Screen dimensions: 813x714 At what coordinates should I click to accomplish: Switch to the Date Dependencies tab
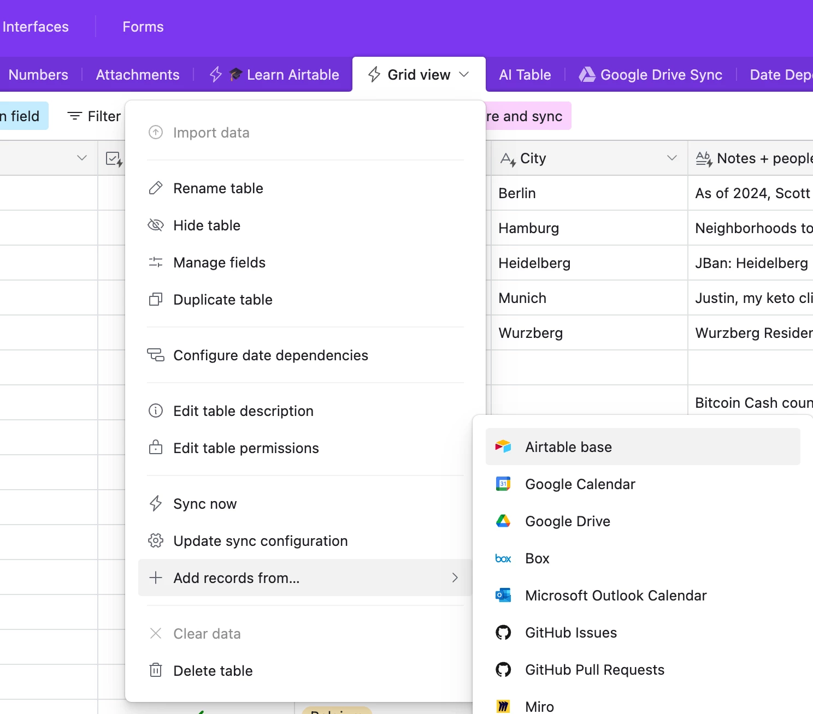pyautogui.click(x=781, y=74)
